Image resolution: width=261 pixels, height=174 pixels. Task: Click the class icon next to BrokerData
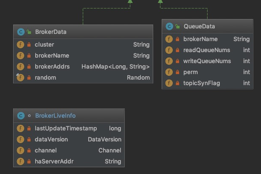pos(21,32)
